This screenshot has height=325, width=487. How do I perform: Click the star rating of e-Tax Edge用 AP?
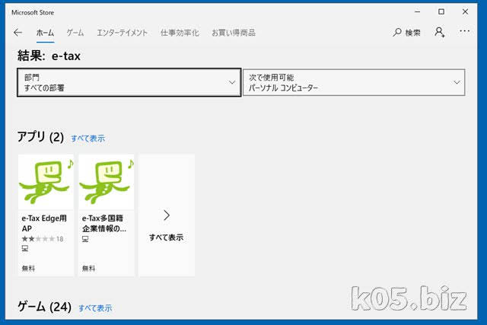(x=38, y=239)
